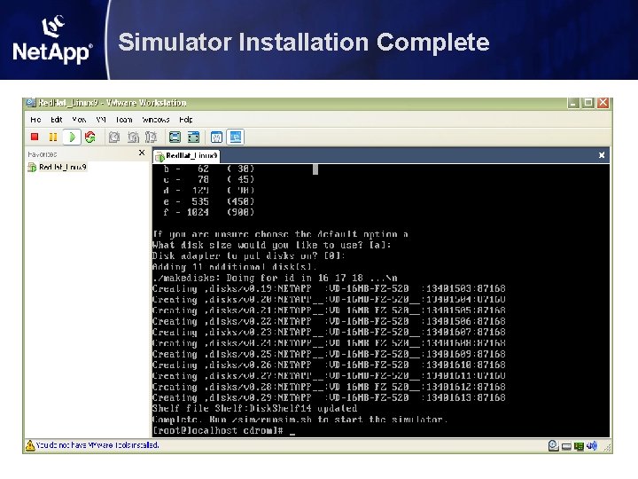638x479 pixels.
Task: Open the Help menu
Action: point(186,120)
